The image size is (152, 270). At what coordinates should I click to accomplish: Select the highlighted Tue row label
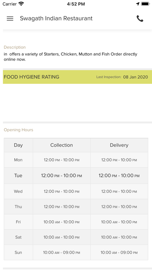(x=19, y=176)
